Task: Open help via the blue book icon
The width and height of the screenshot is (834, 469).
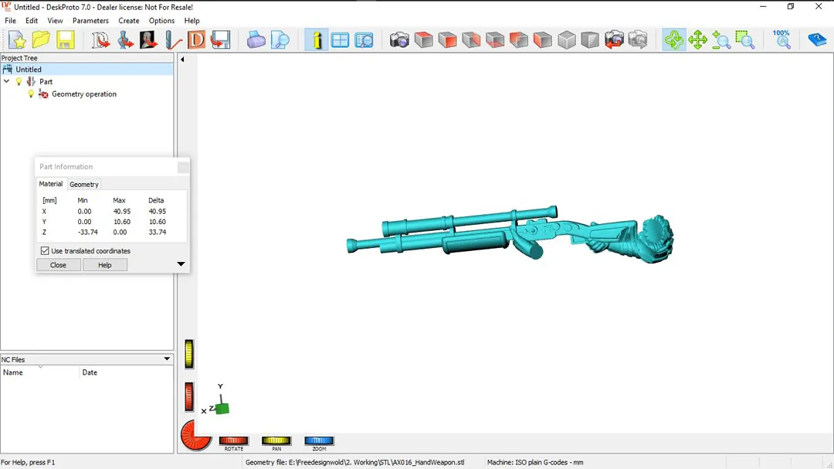Action: [x=816, y=40]
